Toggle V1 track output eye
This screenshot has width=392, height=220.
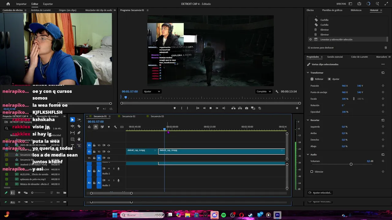click(x=109, y=158)
